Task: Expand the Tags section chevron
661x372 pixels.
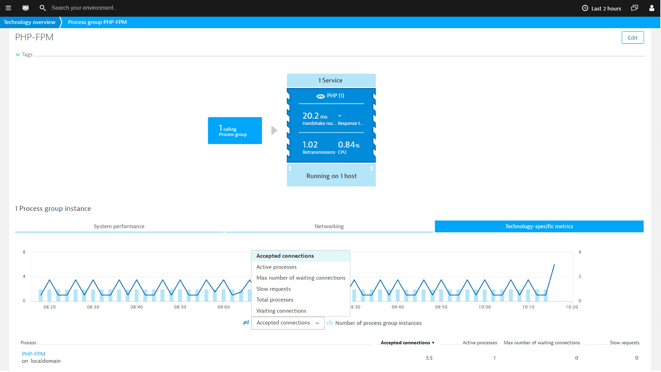Action: 18,55
